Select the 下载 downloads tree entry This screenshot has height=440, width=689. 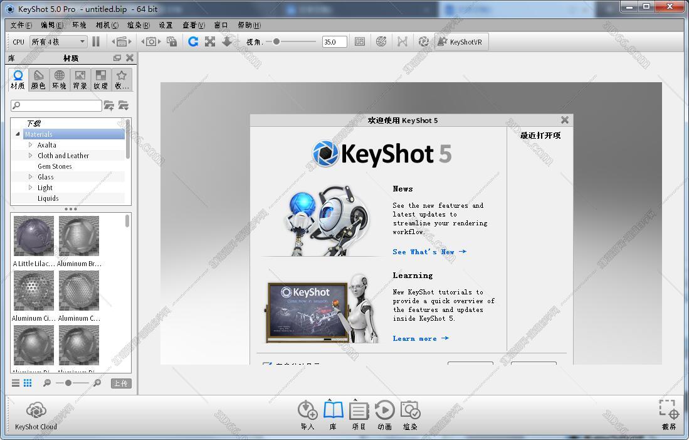point(34,124)
